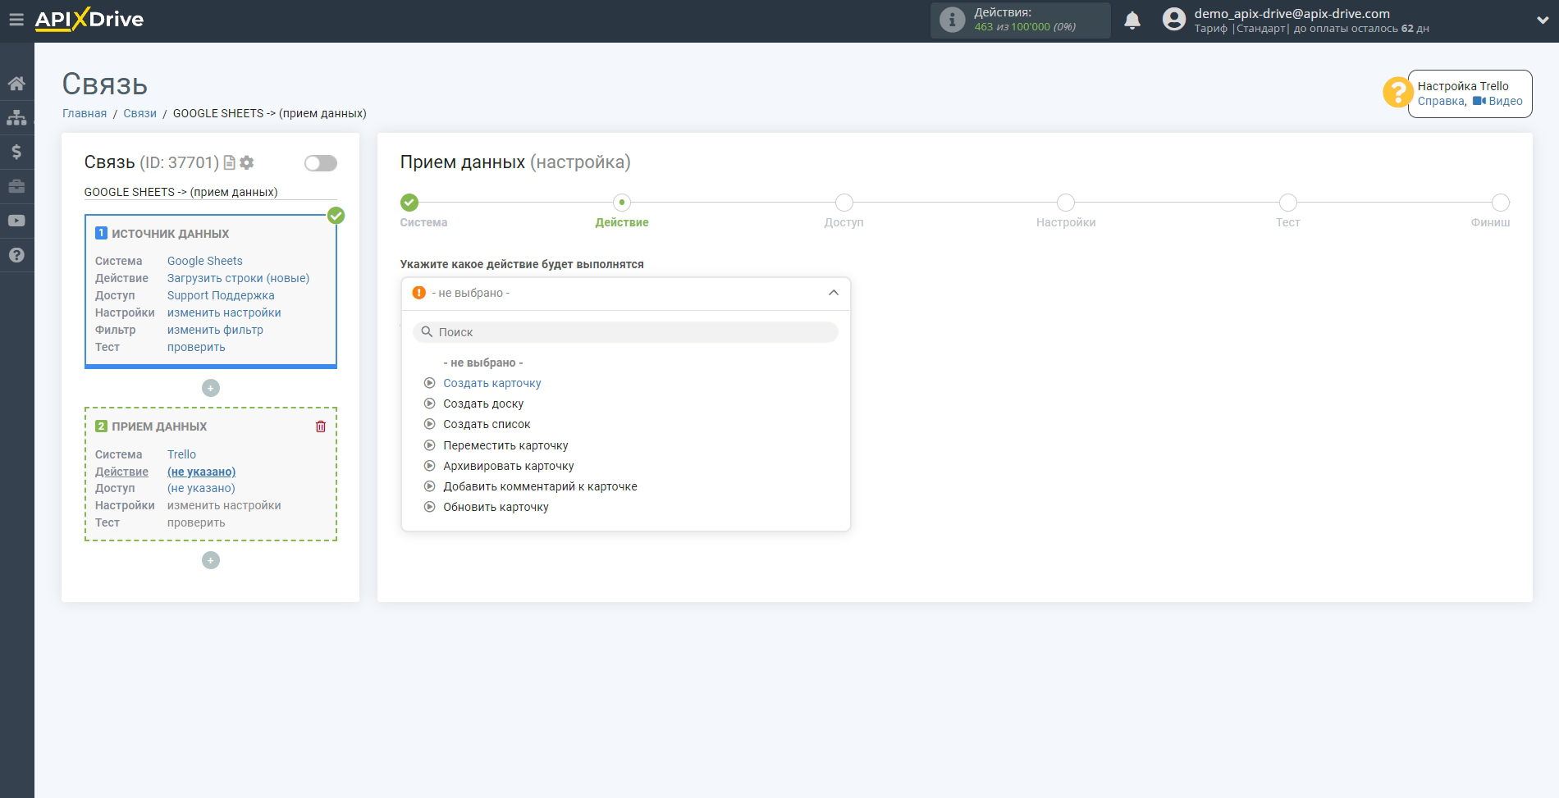Open the Видео tutorial link
This screenshot has height=798, width=1559.
(1497, 101)
